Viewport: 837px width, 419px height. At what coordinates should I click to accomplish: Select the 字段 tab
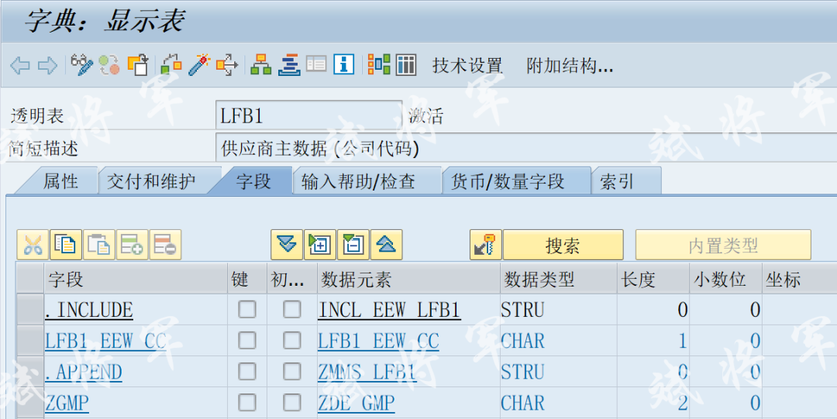coord(253,181)
